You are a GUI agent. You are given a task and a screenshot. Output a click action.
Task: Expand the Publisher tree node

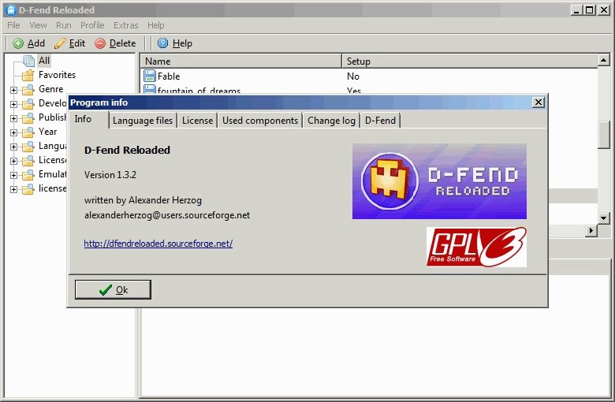click(13, 118)
